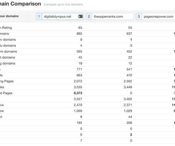Click the value 44
Viewport: 175px width, 146px height.
pyautogui.click(x=130, y=117)
